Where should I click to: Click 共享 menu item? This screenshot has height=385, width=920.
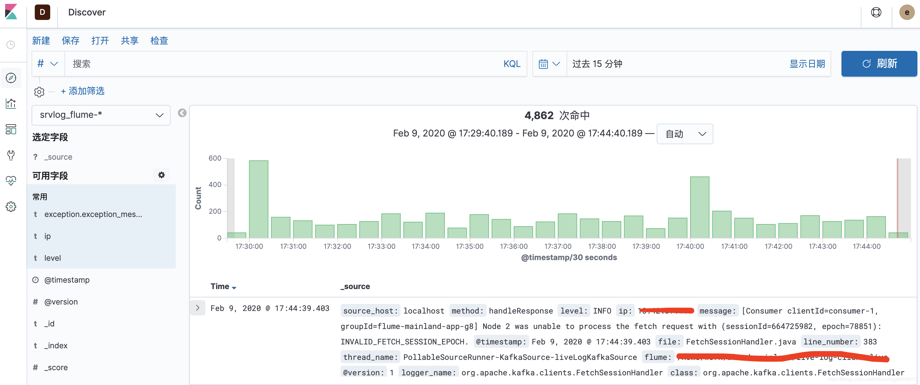coord(130,40)
